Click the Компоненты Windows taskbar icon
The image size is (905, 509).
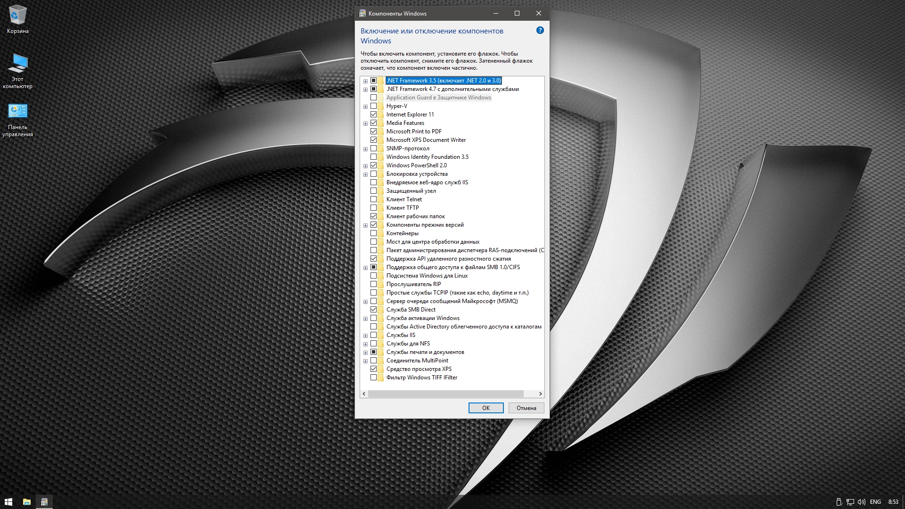coord(44,502)
